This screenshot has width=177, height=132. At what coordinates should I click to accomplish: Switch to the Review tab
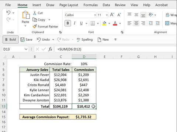(120, 5)
